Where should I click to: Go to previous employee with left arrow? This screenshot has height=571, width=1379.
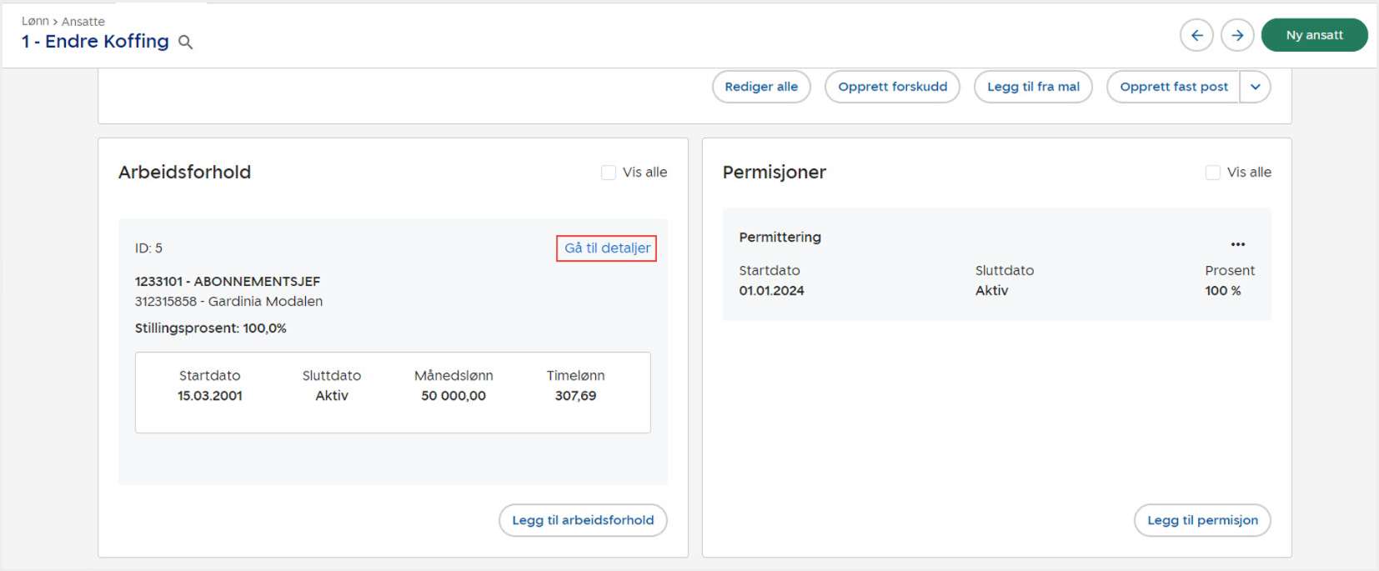1196,35
